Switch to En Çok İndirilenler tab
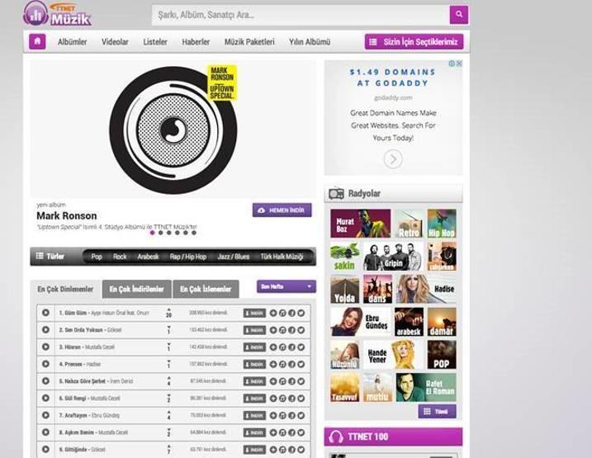 coord(137,290)
